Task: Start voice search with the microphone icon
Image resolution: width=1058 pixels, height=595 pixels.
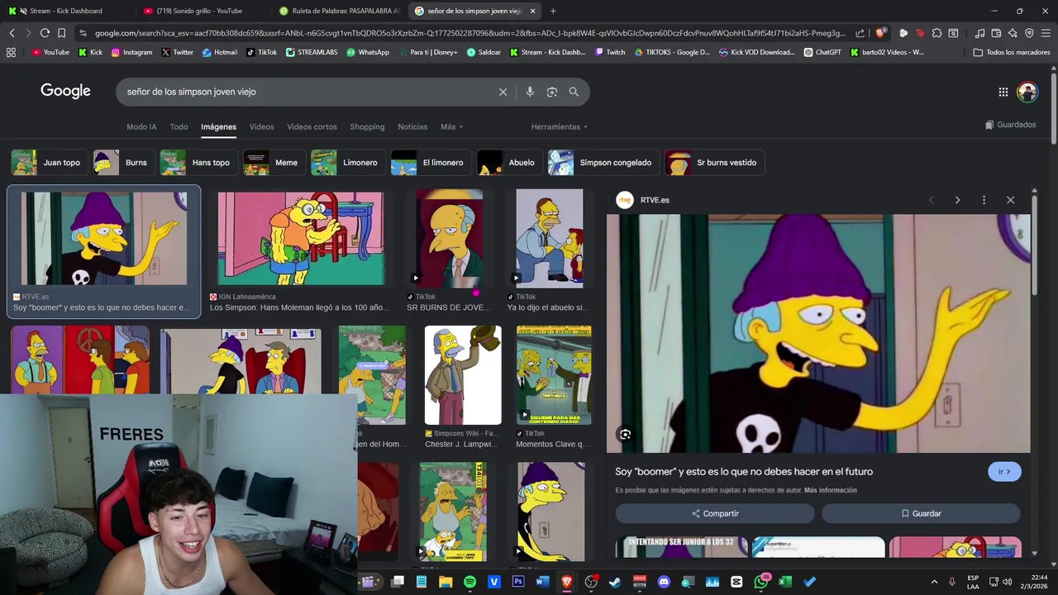Action: (x=530, y=92)
